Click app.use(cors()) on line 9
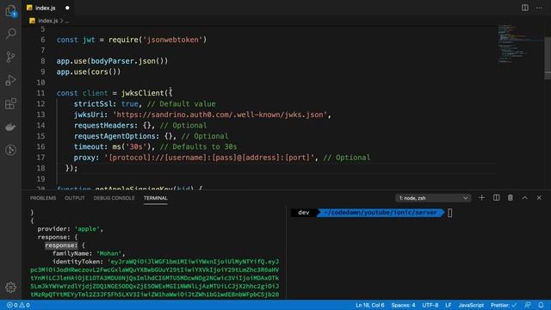This screenshot has width=551, height=310. point(89,71)
